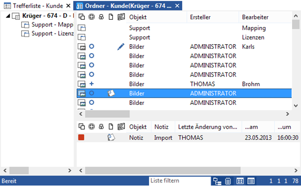Click the plus status icon in the THOMAS row
Image resolution: width=301 pixels, height=186 pixels.
point(92,84)
